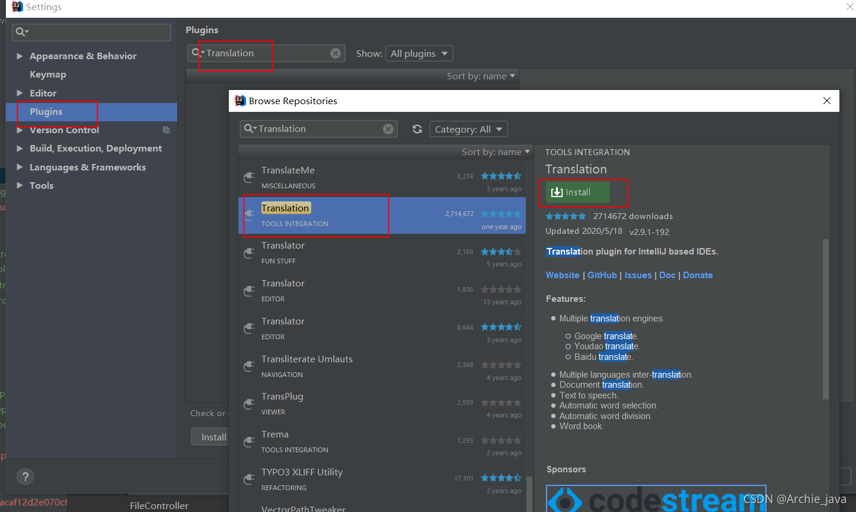The height and width of the screenshot is (512, 856).
Task: Open the plugin Website link
Action: coord(563,275)
